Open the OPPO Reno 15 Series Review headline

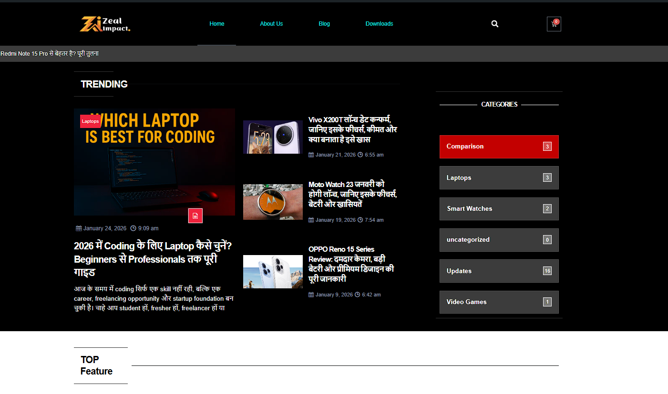[x=351, y=264]
